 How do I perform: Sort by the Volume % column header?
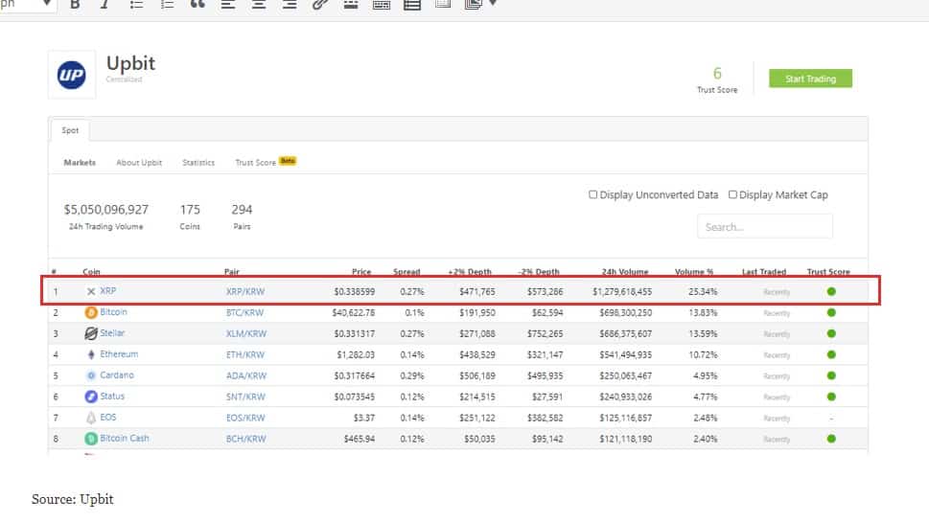click(694, 272)
